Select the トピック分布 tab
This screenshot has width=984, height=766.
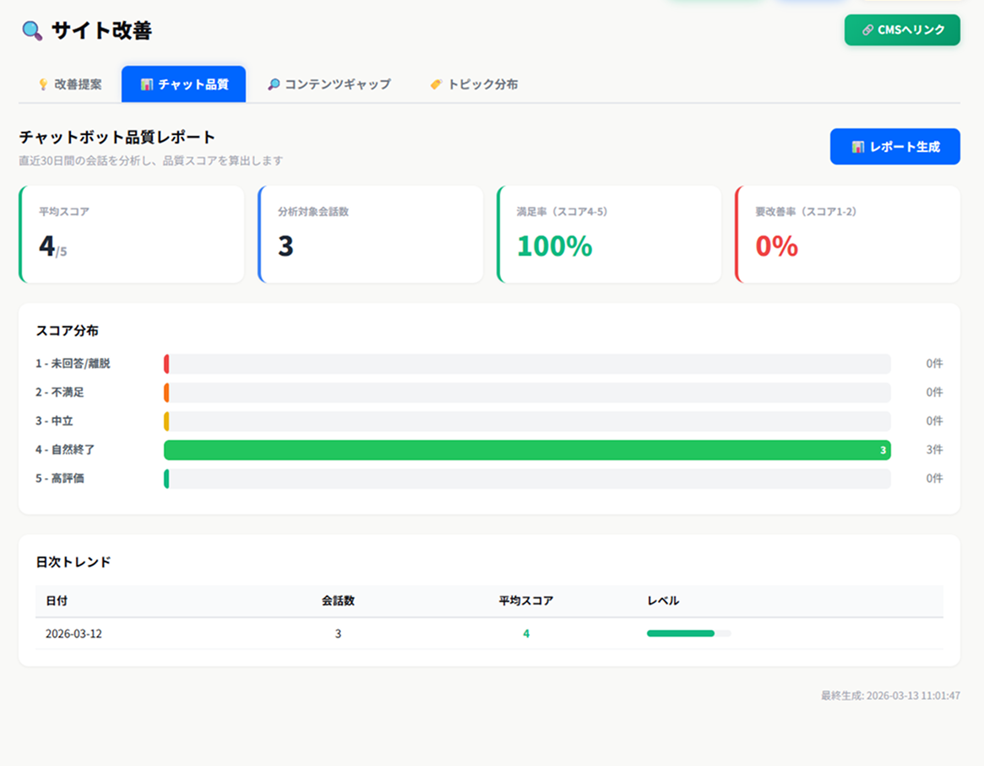click(x=474, y=84)
